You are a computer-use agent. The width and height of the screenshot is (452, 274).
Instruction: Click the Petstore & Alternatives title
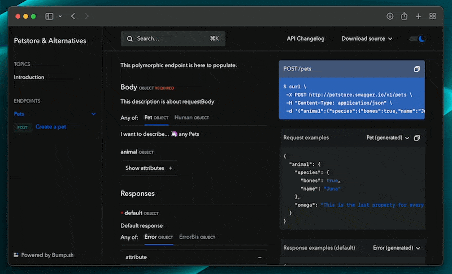pyautogui.click(x=50, y=41)
